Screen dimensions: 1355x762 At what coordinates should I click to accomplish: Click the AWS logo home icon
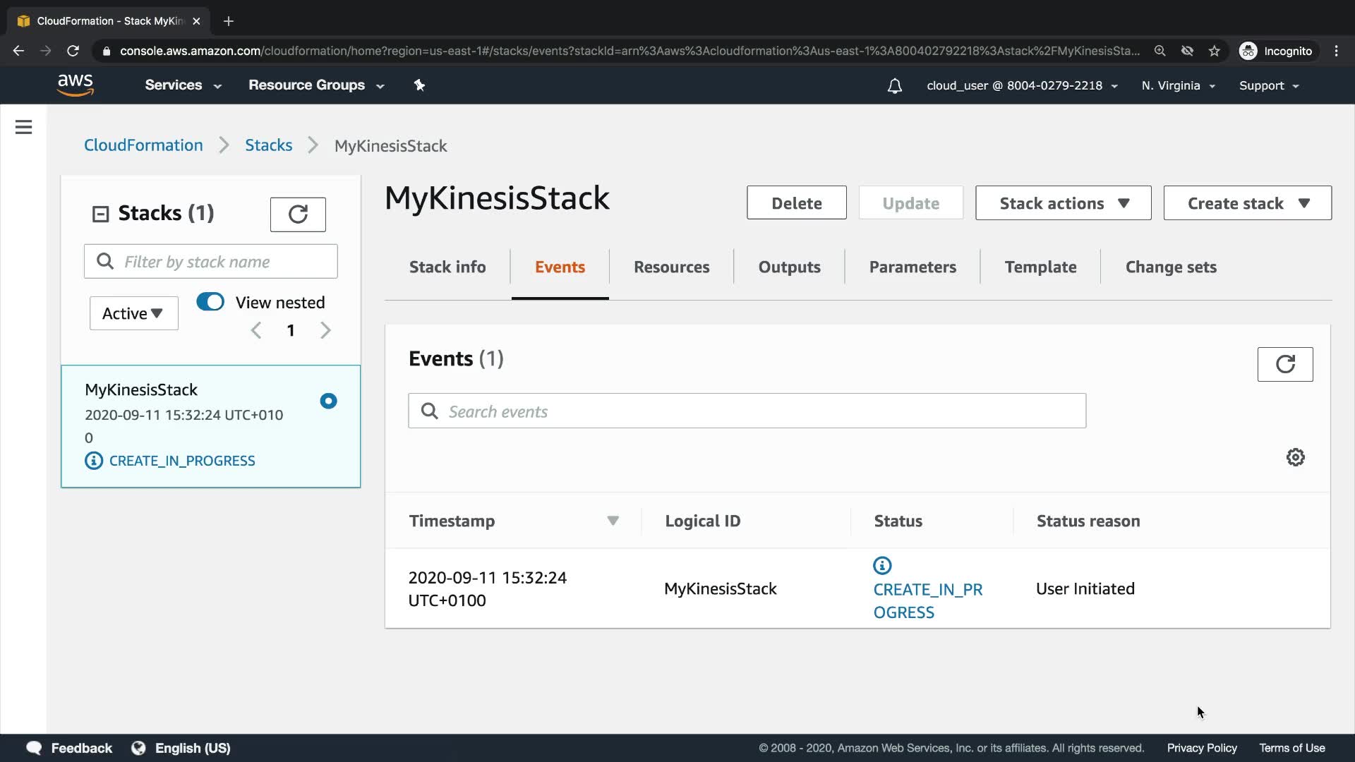(76, 85)
